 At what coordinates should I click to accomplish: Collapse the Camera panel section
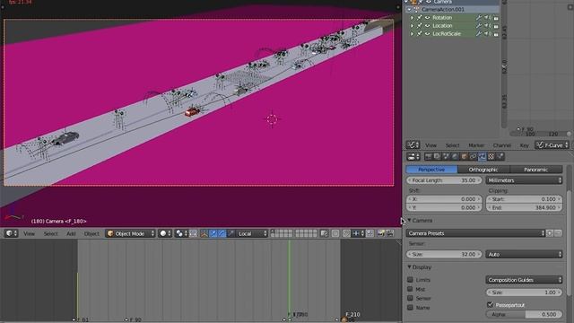click(x=409, y=221)
